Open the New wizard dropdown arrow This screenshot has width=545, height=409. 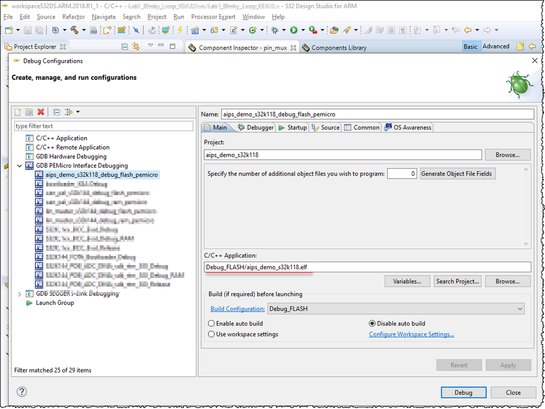pos(17,30)
